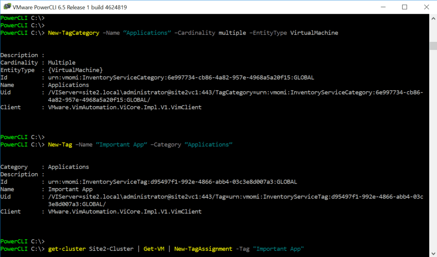Click the get-cluster command text
The width and height of the screenshot is (437, 257).
(x=67, y=249)
